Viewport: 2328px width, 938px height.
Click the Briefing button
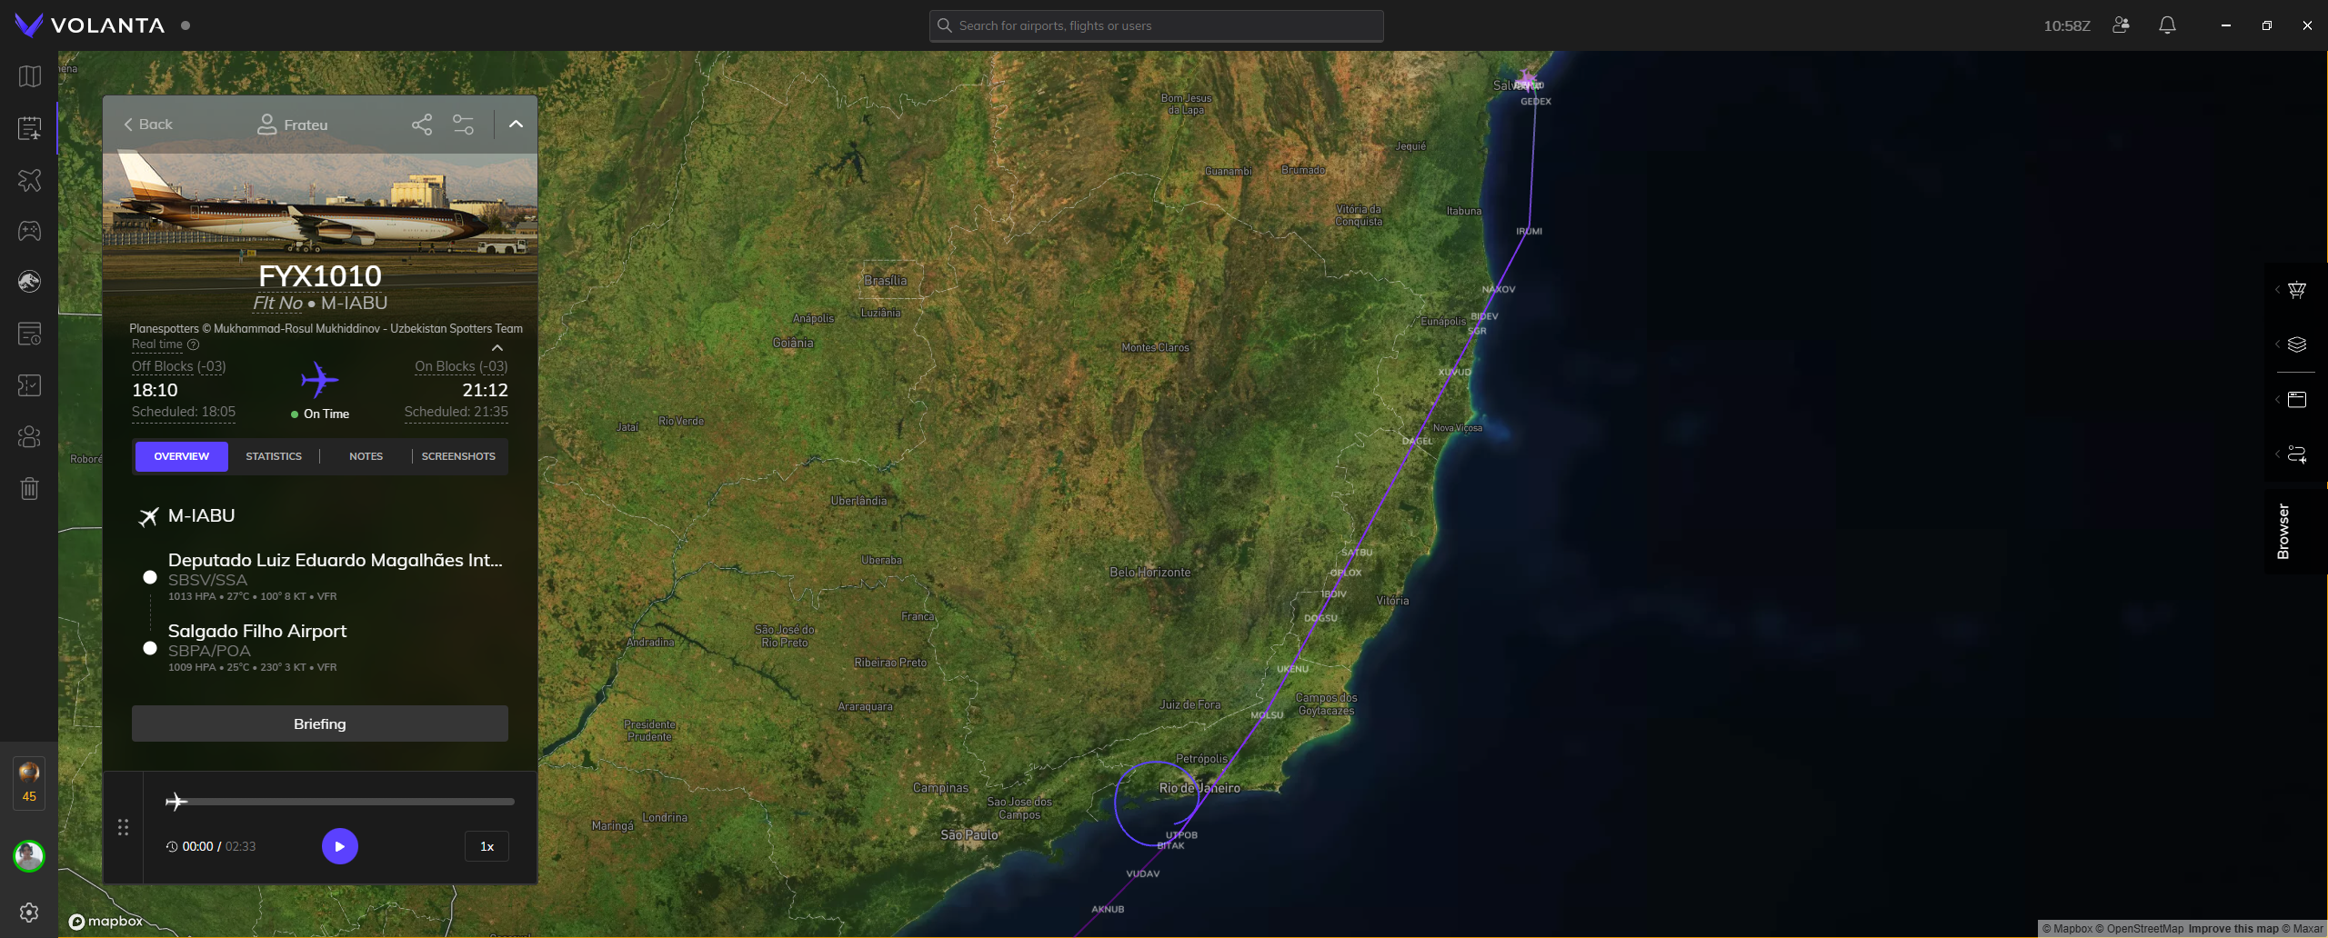[x=320, y=723]
